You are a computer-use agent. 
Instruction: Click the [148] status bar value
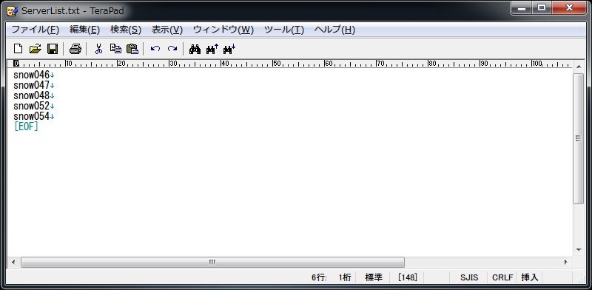click(x=408, y=277)
